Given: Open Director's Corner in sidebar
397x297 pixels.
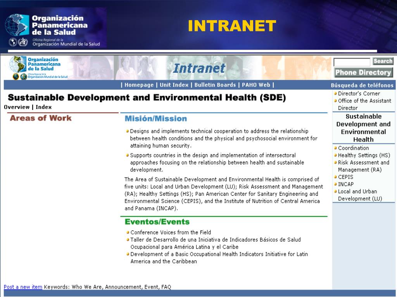Looking at the screenshot, I should [x=359, y=94].
